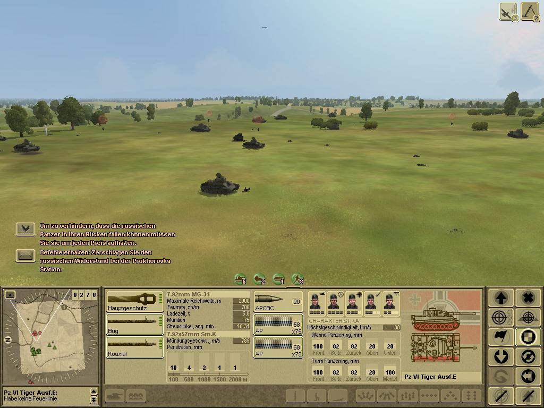The height and width of the screenshot is (408, 544).
Task: Click the Tiger tank top-view damage diagram
Action: point(443,347)
